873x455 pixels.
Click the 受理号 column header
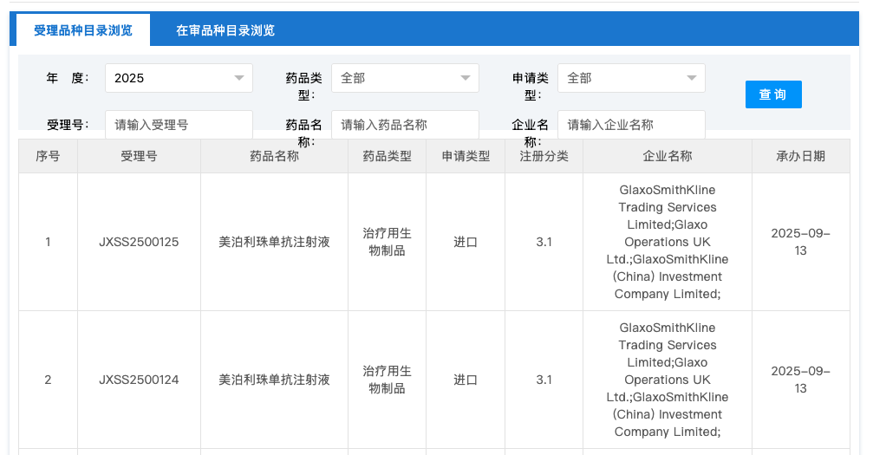(139, 157)
